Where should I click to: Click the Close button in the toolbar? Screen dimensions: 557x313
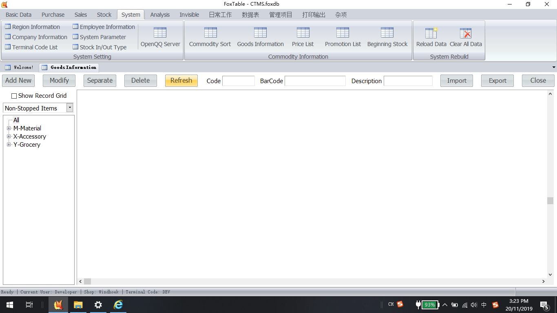click(x=538, y=80)
